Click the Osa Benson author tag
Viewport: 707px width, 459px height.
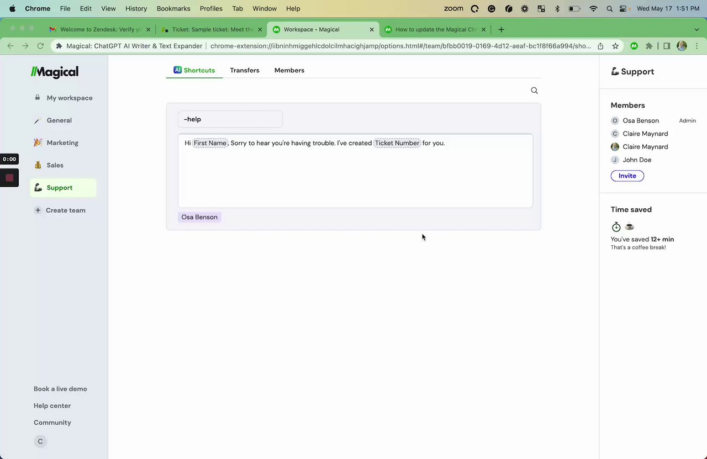click(199, 217)
